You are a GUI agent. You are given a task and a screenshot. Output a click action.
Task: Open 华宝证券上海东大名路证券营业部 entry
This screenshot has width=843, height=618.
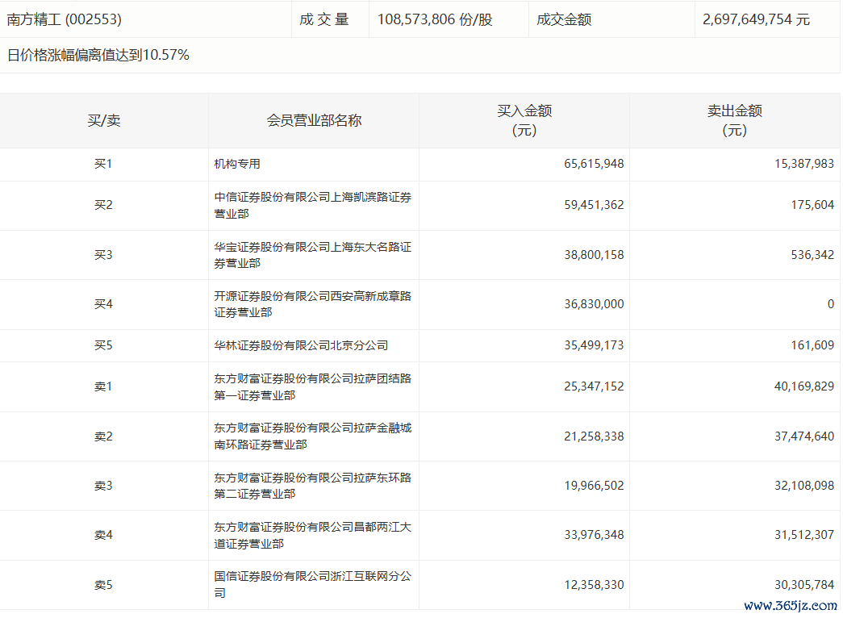point(312,255)
